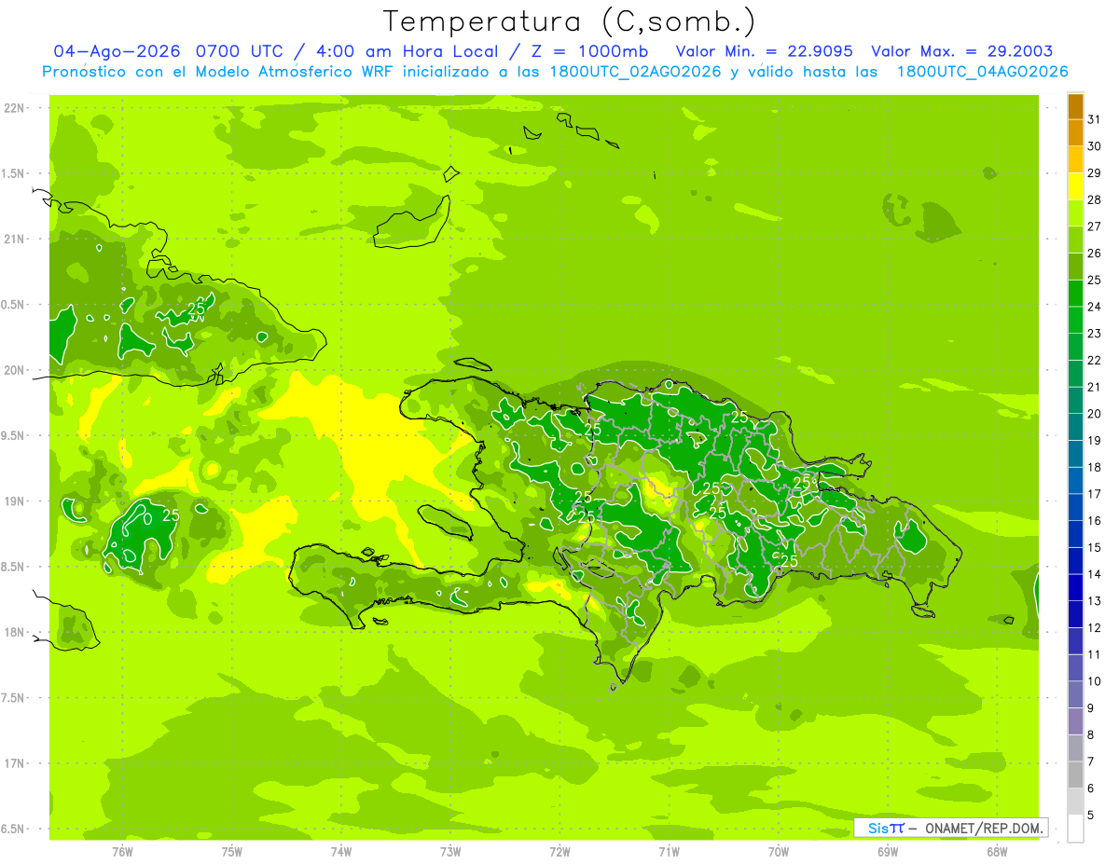Click the 20N latitude label
Image resolution: width=1119 pixels, height=864 pixels.
(x=14, y=370)
